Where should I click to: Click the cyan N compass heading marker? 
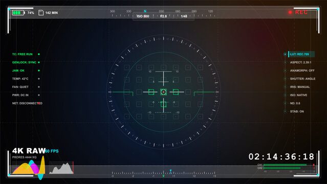[145, 11]
